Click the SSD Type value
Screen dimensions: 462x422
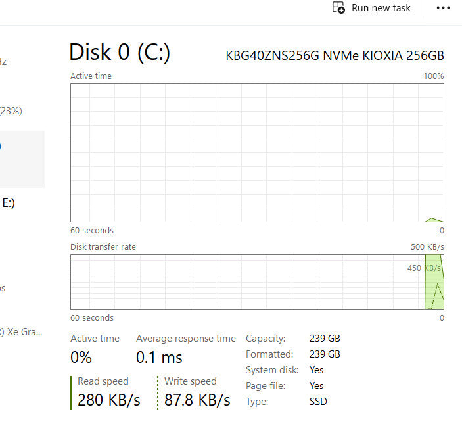click(x=318, y=401)
